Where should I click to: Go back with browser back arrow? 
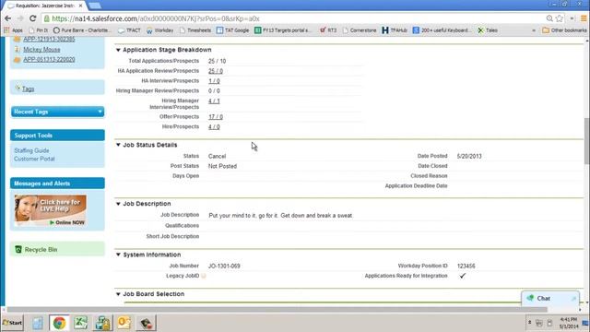coord(8,18)
